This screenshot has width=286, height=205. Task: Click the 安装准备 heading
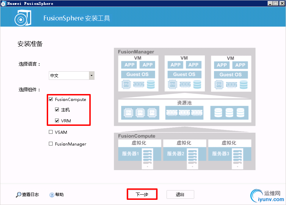(30, 44)
